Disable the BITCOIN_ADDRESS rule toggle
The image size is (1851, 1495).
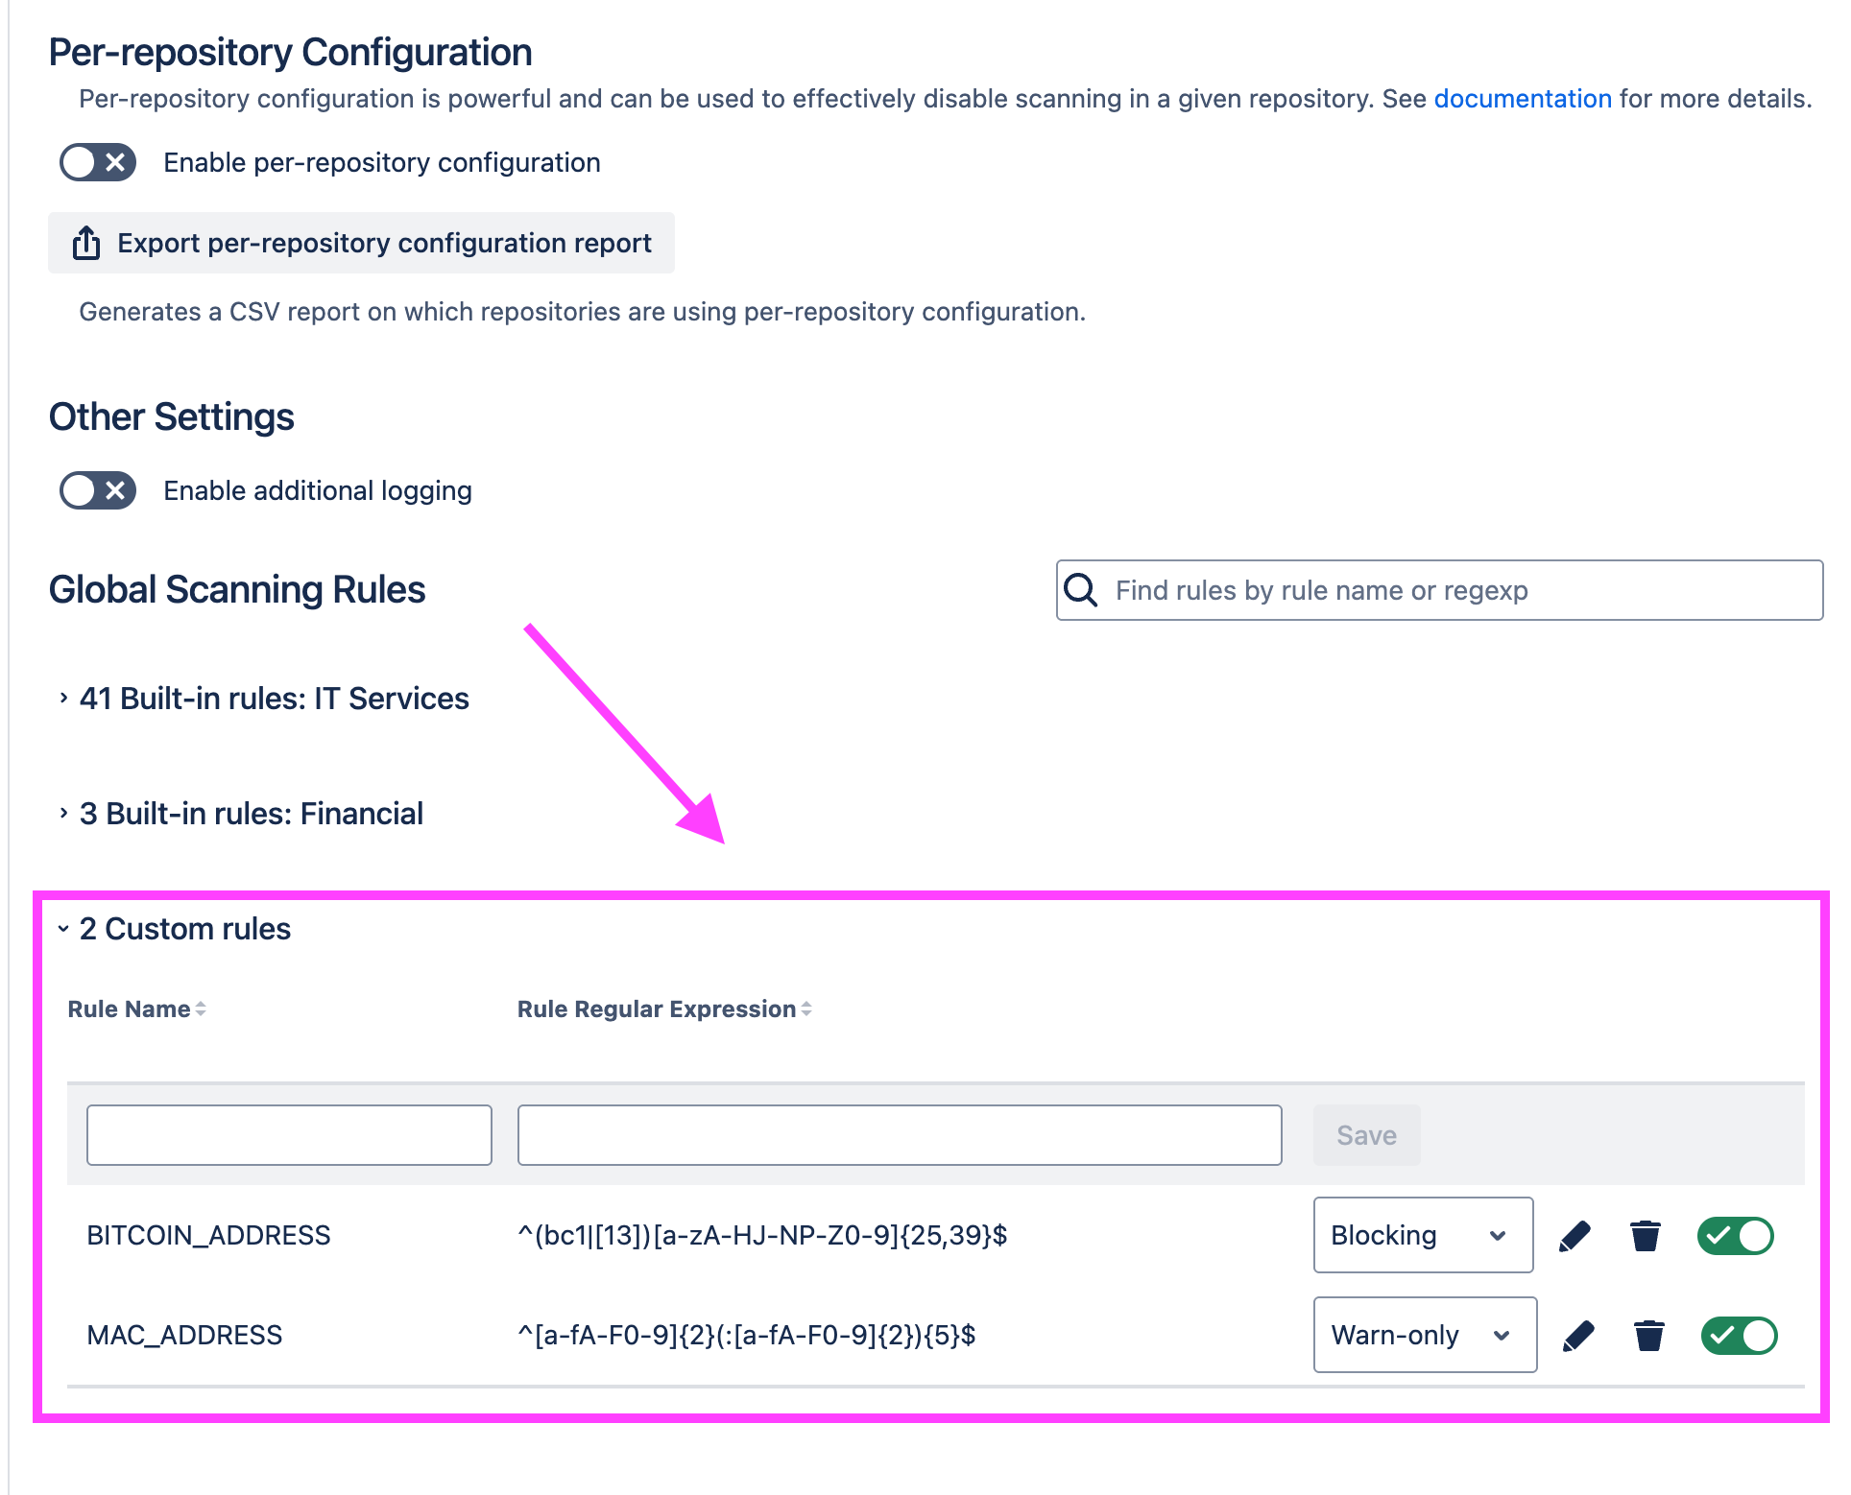pyautogui.click(x=1736, y=1236)
